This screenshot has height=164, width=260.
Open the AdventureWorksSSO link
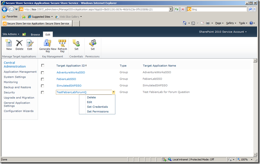[x=70, y=72]
